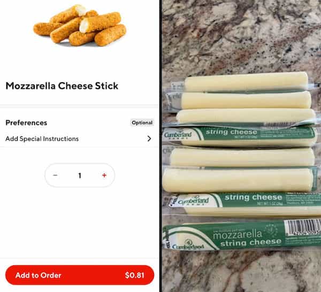
Task: Select the Mozzarella Cheese Stick title
Action: (62, 86)
